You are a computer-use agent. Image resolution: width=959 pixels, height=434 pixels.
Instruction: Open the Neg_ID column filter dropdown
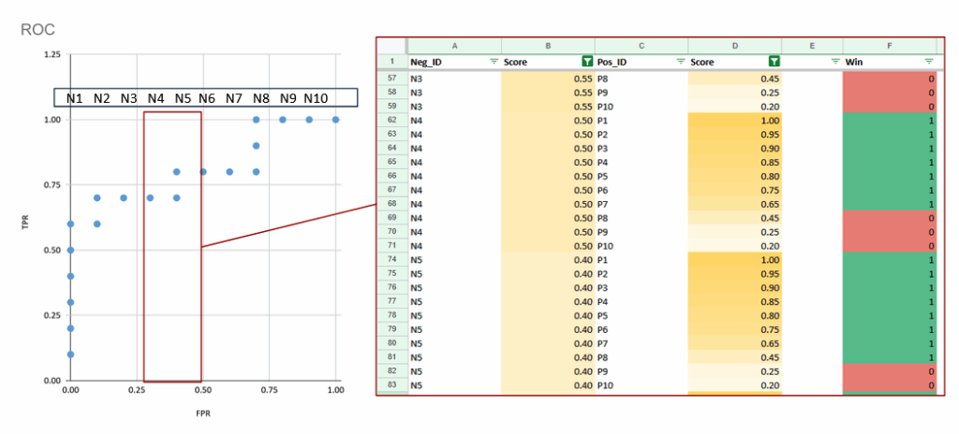(x=494, y=61)
